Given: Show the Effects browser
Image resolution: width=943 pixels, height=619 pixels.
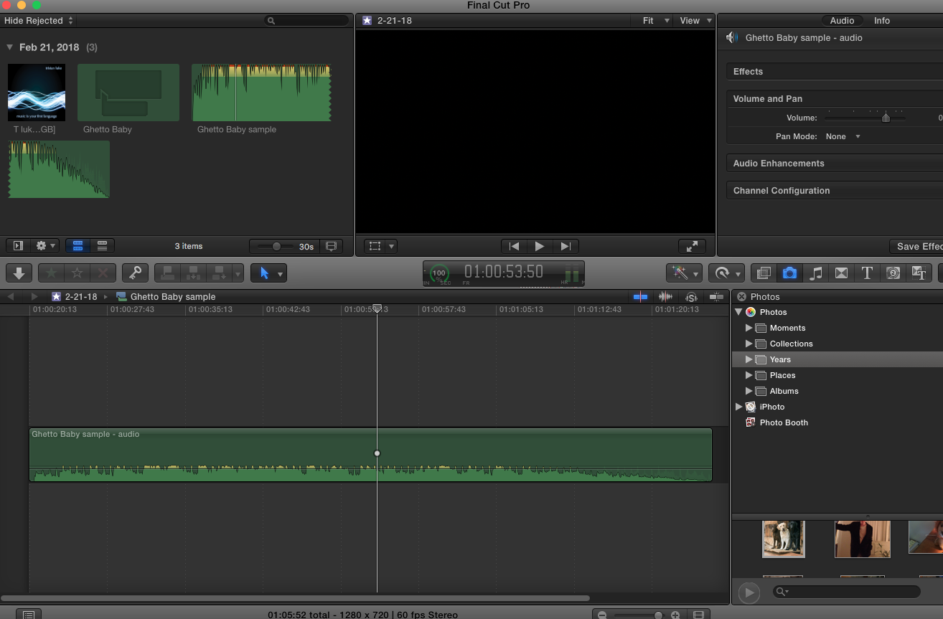Looking at the screenshot, I should [764, 273].
